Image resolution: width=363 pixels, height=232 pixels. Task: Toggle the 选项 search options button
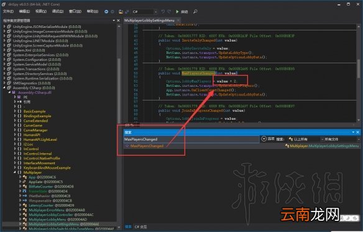coord(268,139)
